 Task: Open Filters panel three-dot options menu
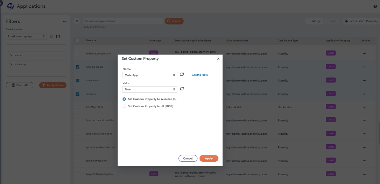click(65, 22)
